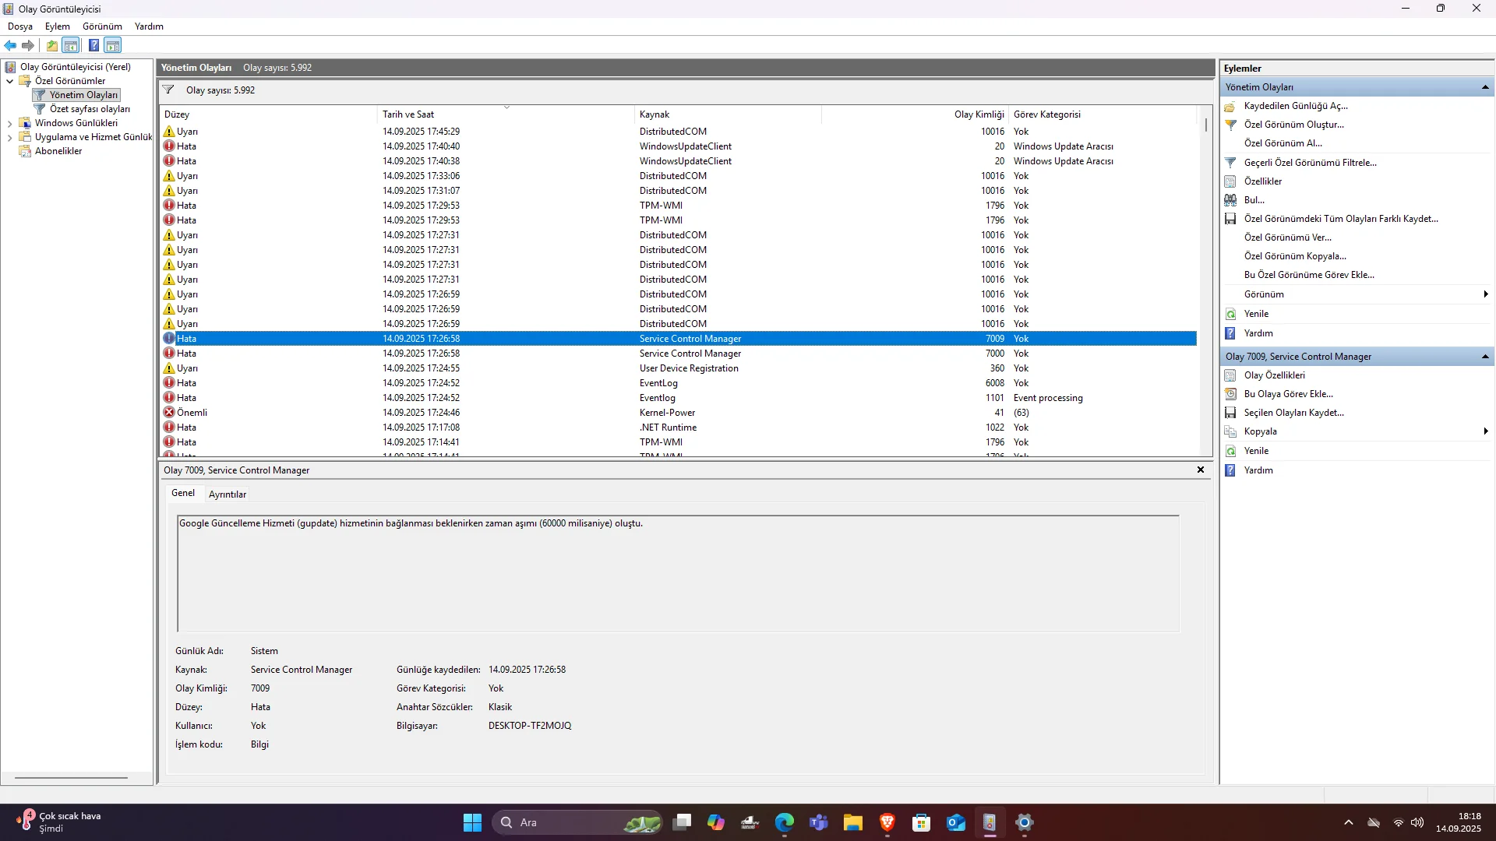This screenshot has height=841, width=1496.
Task: Click the Bul binoculars action
Action: [x=1254, y=200]
